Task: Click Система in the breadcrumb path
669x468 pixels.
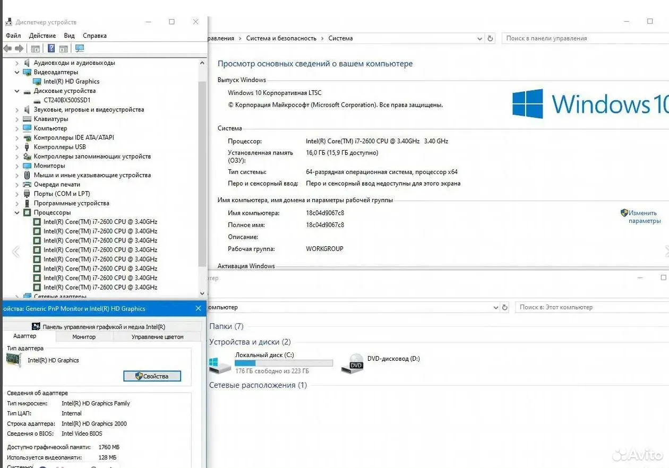Action: [340, 38]
